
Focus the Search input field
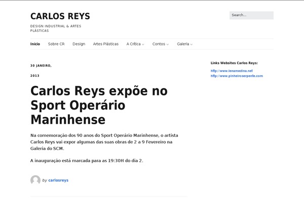point(251,15)
